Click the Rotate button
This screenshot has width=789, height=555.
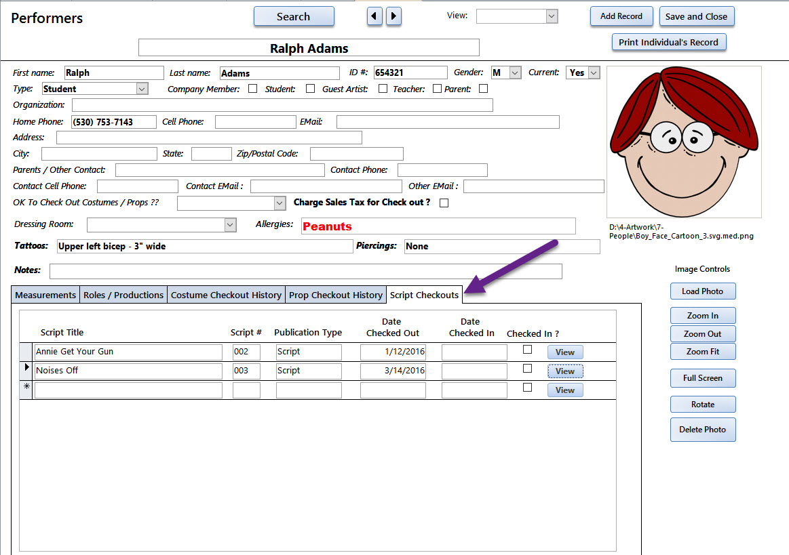coord(703,405)
